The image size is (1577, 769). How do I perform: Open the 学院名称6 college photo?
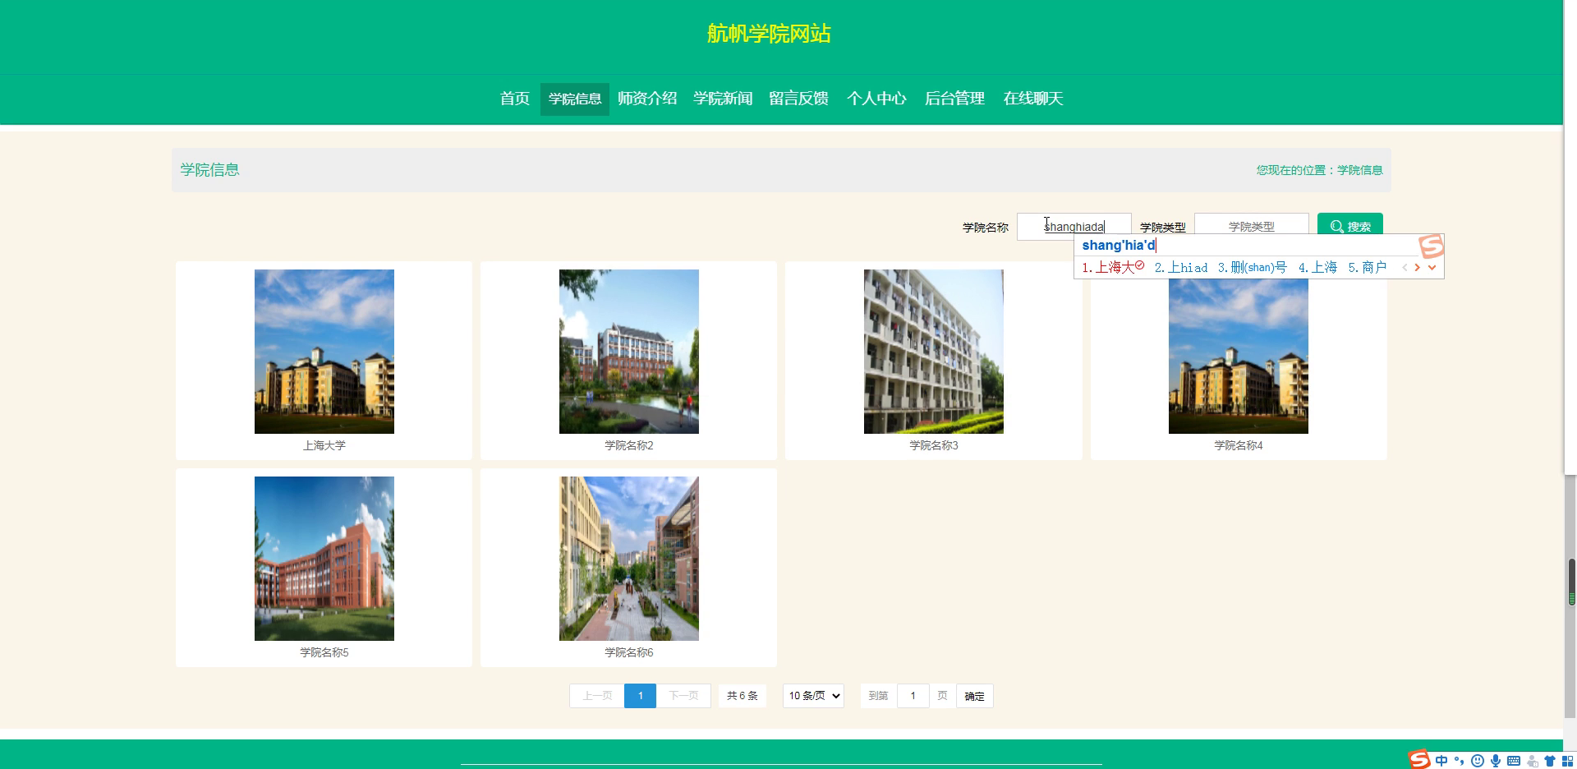[x=629, y=559]
